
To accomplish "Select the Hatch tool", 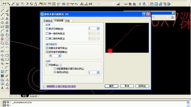I will [2, 72].
